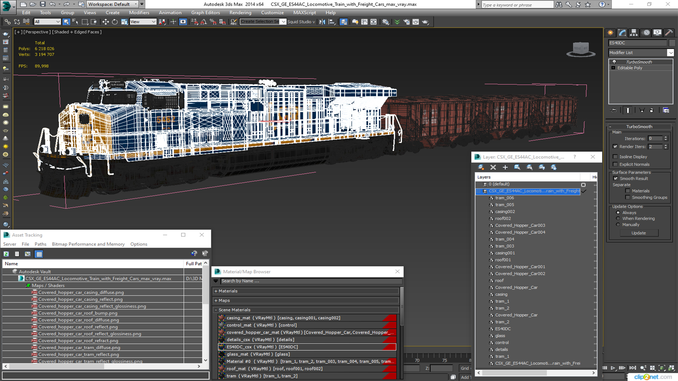Expand the Editable Poly stack entry
678x381 pixels.
[613, 68]
